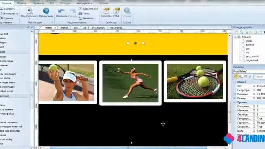
Task: Switch to the no_zvonok page tab
Action: click(116, 28)
